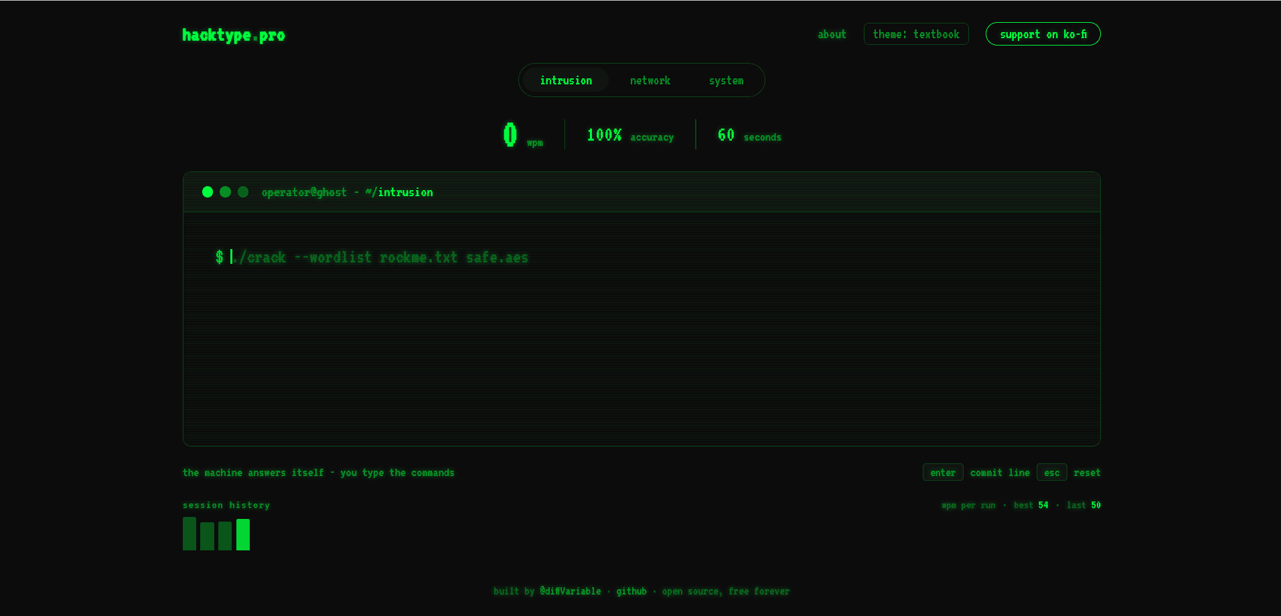The image size is (1281, 616).
Task: Open the github footer link
Action: (x=631, y=591)
